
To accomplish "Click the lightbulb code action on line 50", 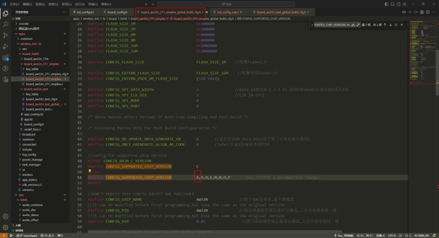I will [89, 171].
